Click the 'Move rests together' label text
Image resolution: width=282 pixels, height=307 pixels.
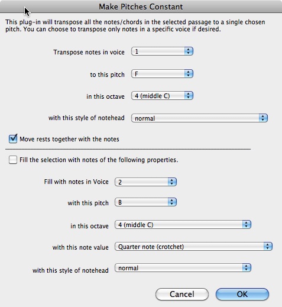click(69, 139)
